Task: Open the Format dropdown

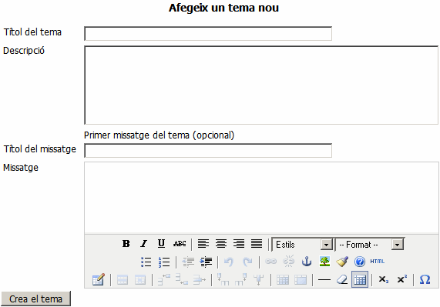Action: tap(370, 245)
